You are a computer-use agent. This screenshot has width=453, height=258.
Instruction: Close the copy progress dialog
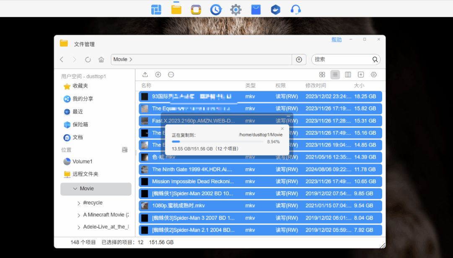coord(282,128)
